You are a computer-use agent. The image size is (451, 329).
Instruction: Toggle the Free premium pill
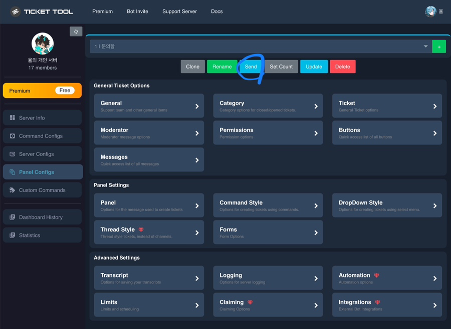click(x=65, y=90)
